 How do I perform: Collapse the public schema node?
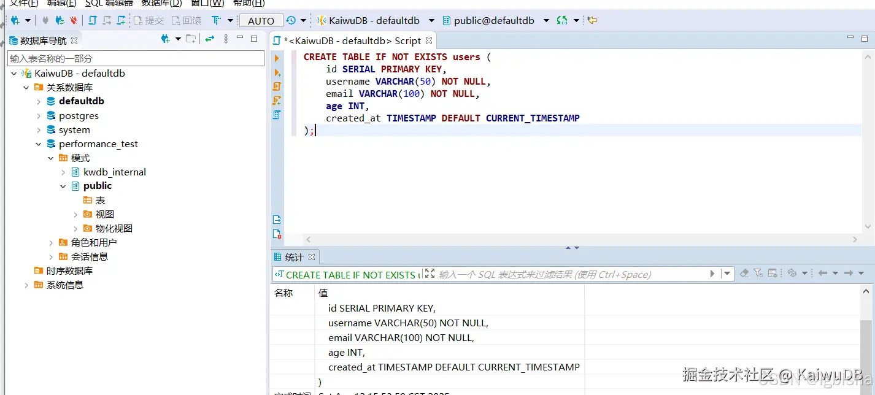click(63, 186)
